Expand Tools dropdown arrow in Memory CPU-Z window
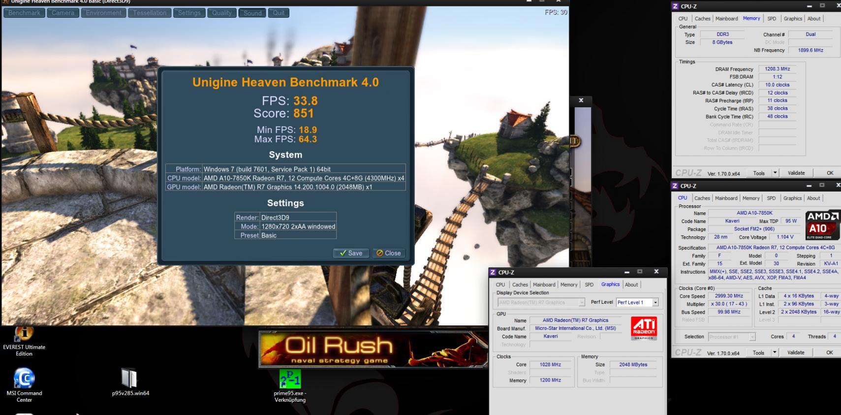 click(x=775, y=173)
